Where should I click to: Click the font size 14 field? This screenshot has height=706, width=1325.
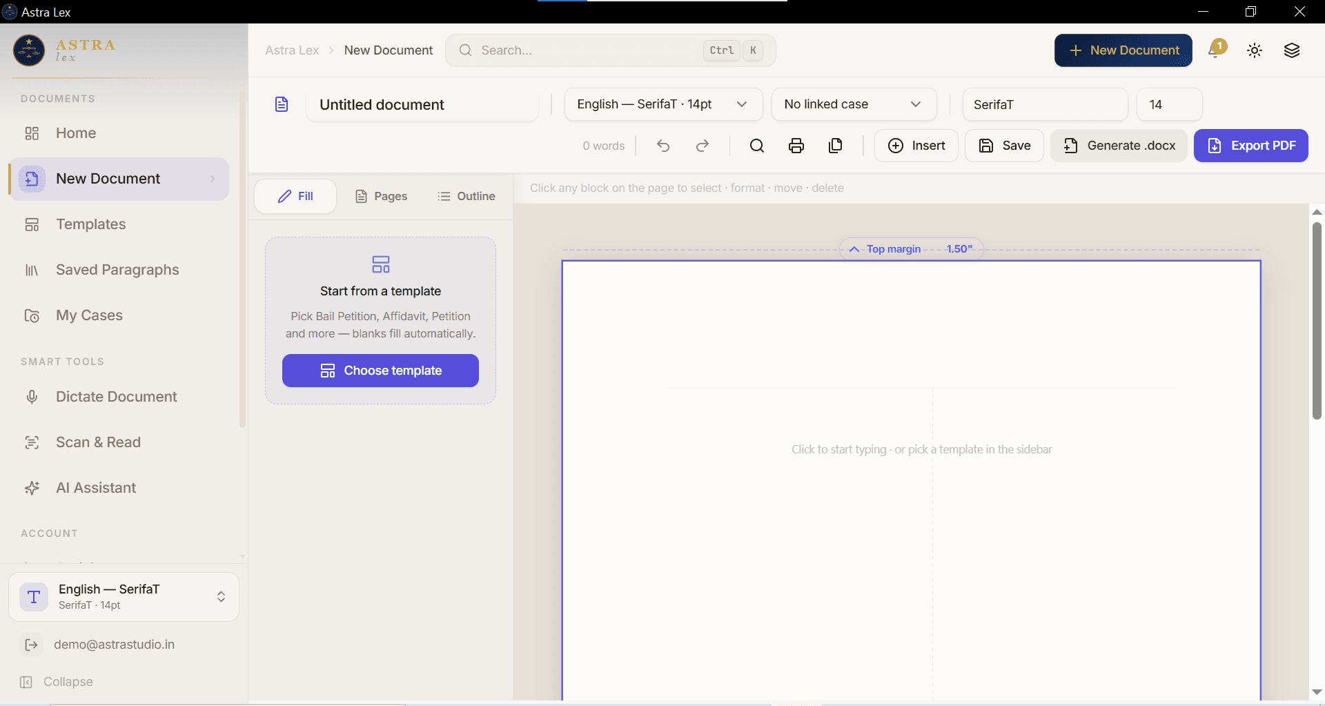point(1169,104)
